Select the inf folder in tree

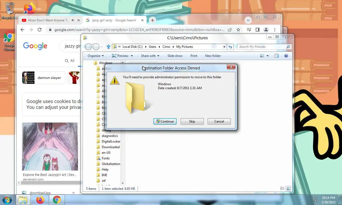[104, 181]
